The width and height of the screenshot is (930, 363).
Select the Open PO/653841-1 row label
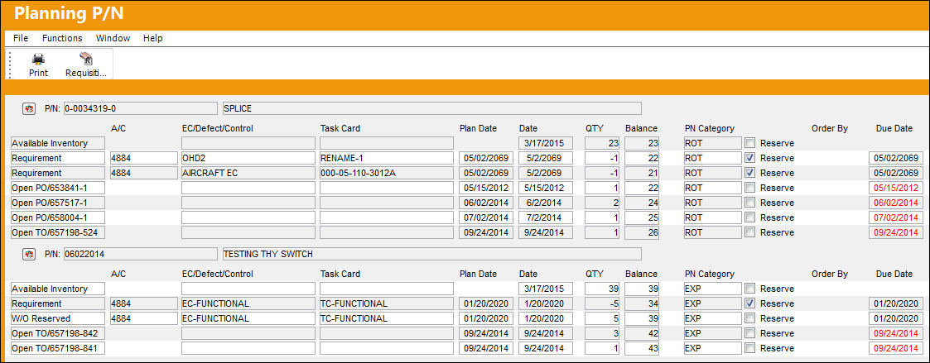tap(58, 188)
